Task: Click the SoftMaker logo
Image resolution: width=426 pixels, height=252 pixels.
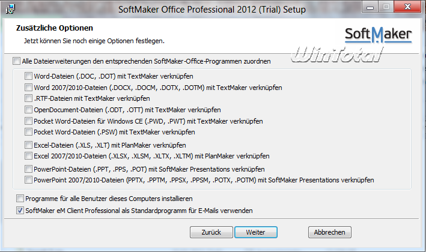Action: [x=378, y=33]
